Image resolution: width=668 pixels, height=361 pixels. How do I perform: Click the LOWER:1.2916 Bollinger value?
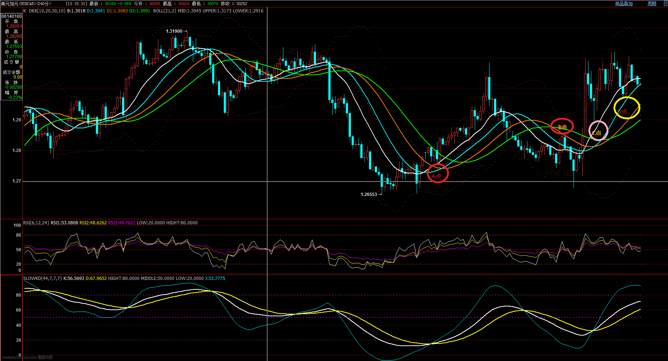coord(248,11)
